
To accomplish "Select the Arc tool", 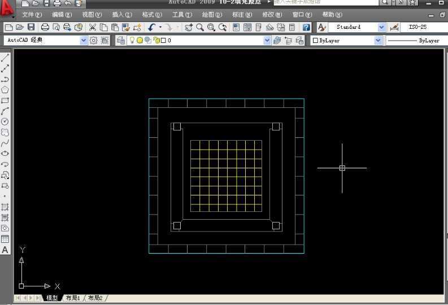I will [5, 111].
